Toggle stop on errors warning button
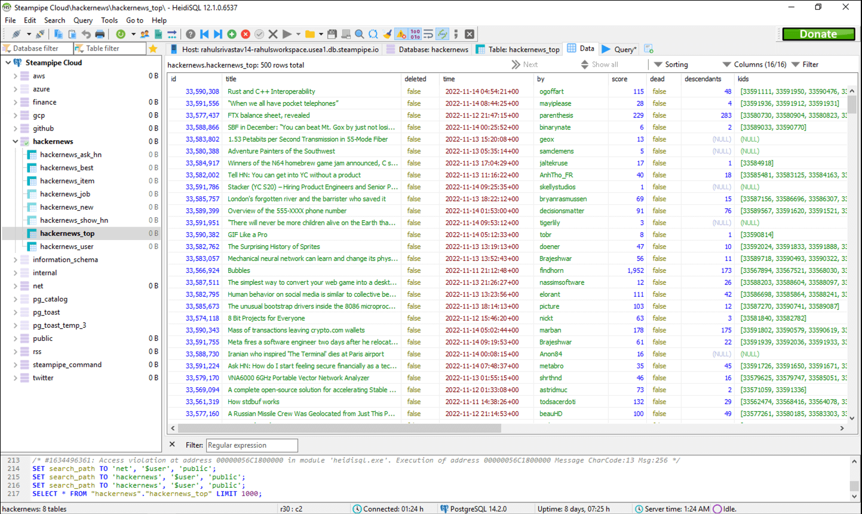The width and height of the screenshot is (862, 514). click(401, 34)
